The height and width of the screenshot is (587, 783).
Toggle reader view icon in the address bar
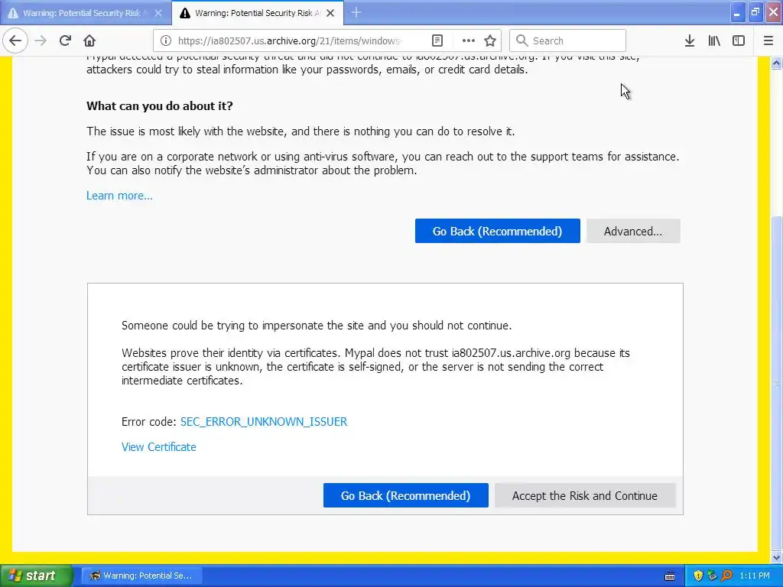[437, 41]
